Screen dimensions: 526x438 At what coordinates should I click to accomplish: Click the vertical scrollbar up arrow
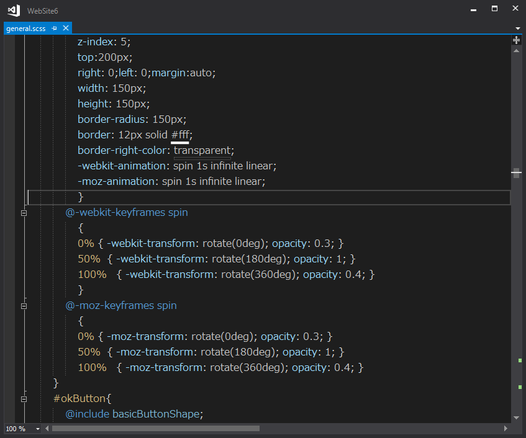[516, 51]
